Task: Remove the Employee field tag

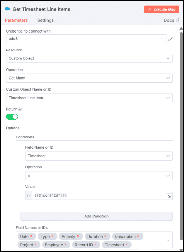Action: click(65, 245)
